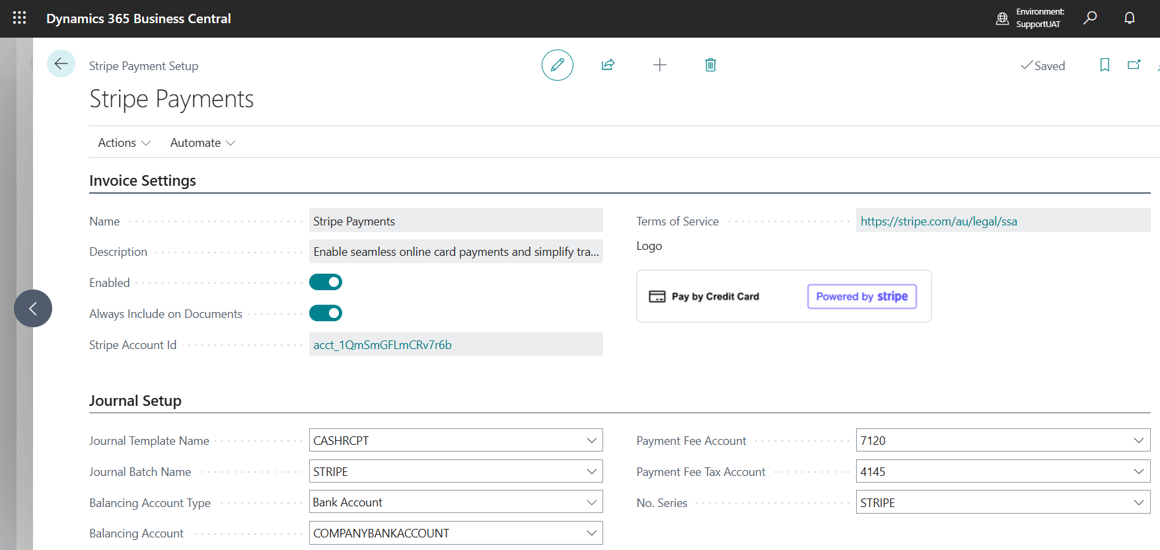The image size is (1160, 550).
Task: Open the Actions menu
Action: pos(124,143)
